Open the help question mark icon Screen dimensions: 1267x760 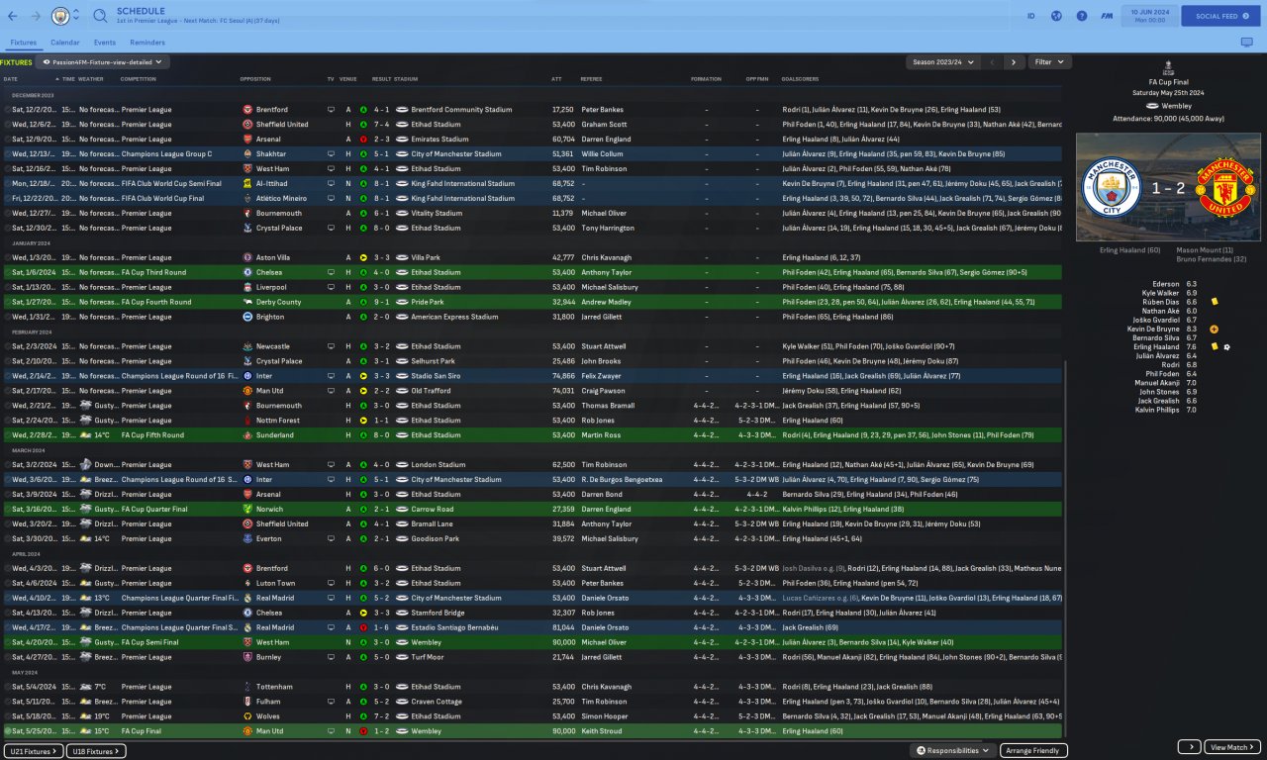click(x=1082, y=16)
